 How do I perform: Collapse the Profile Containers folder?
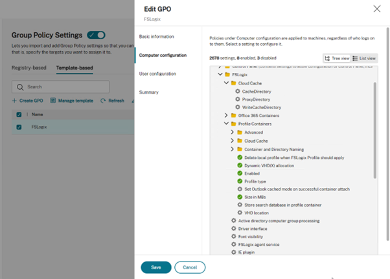pos(226,123)
